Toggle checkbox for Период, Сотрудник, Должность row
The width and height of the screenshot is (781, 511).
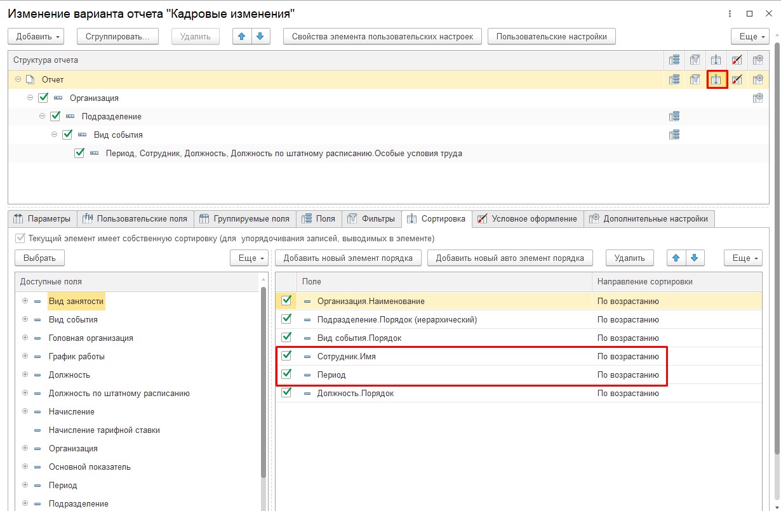(79, 153)
